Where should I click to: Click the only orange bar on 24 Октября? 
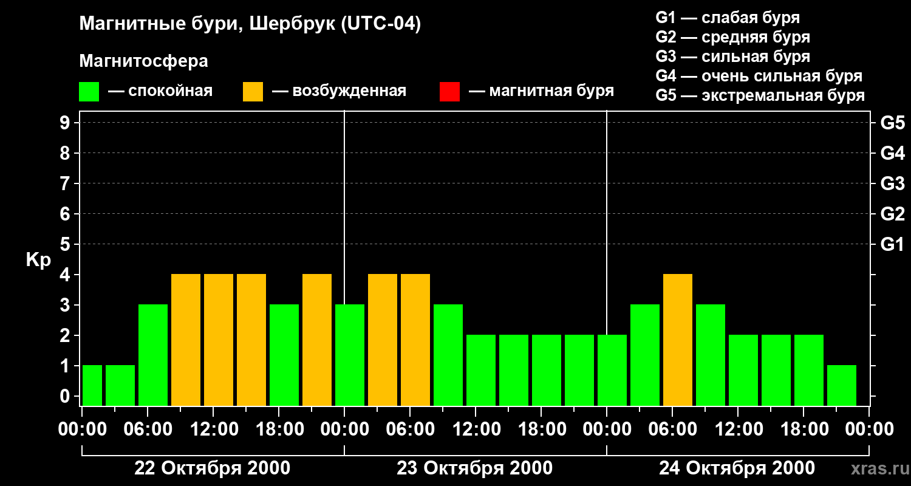(x=678, y=340)
